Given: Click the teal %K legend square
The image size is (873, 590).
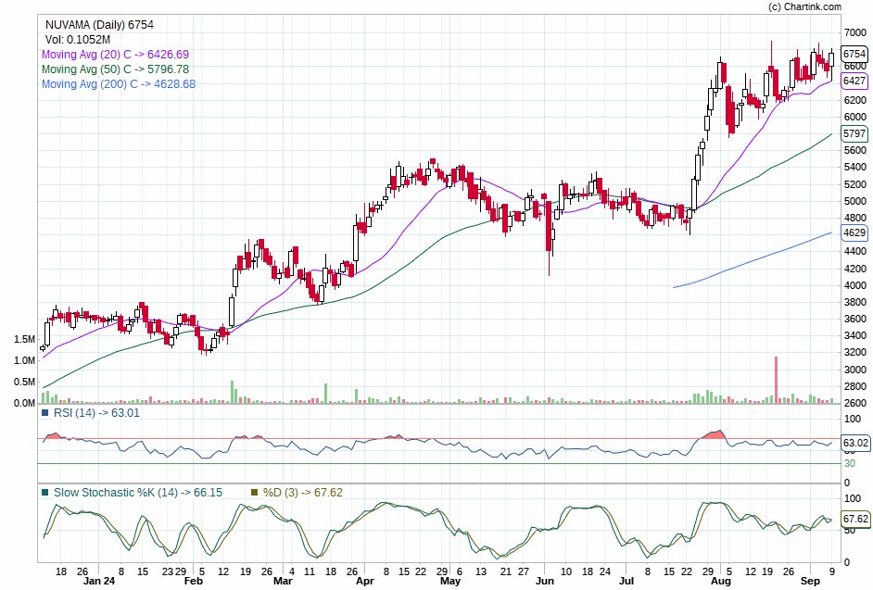Looking at the screenshot, I should [x=45, y=493].
